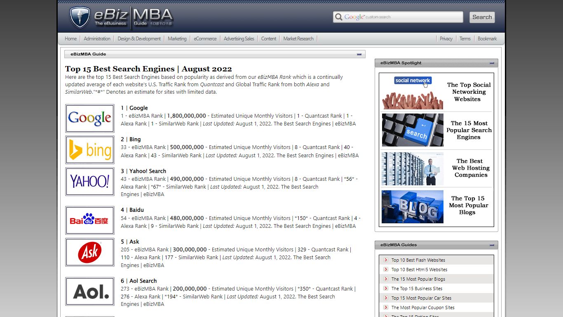Open the BLOG blocks thumbnail
This screenshot has width=563, height=317.
(413, 206)
